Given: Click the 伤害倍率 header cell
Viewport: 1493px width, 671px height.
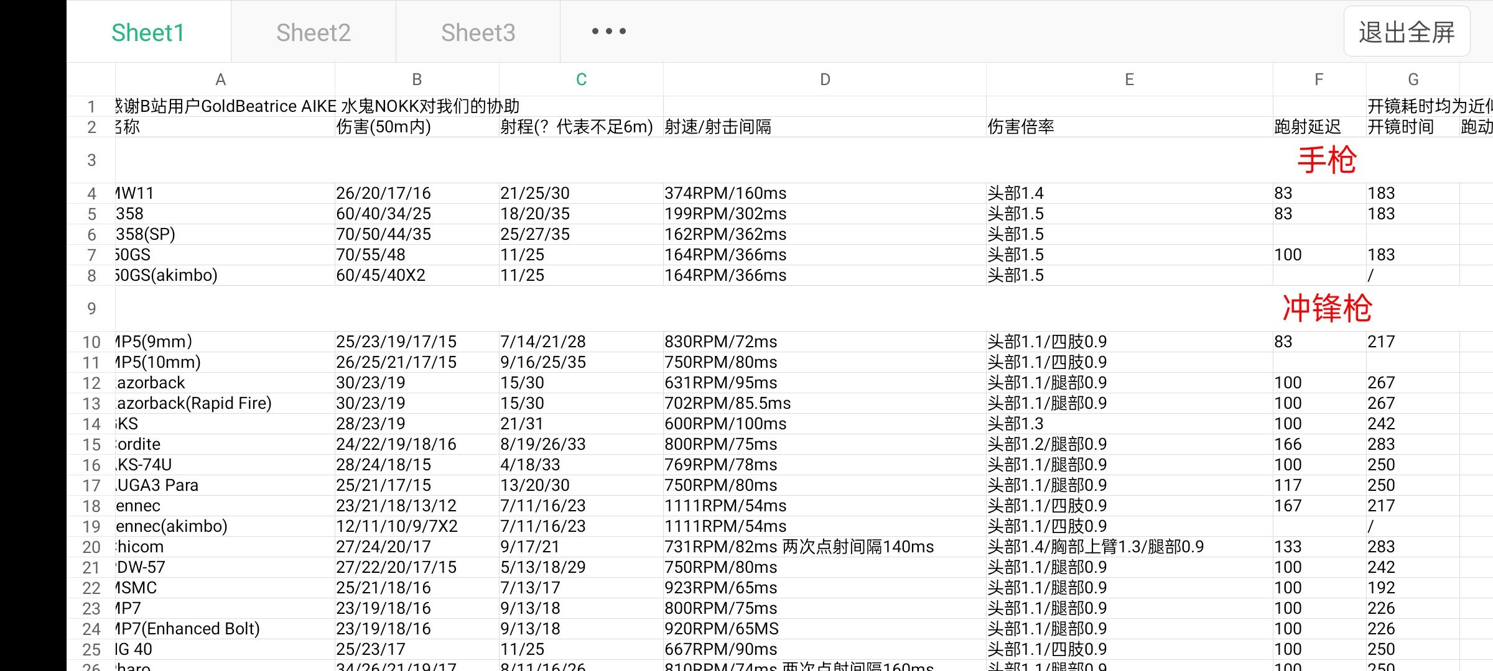Looking at the screenshot, I should pos(1130,127).
